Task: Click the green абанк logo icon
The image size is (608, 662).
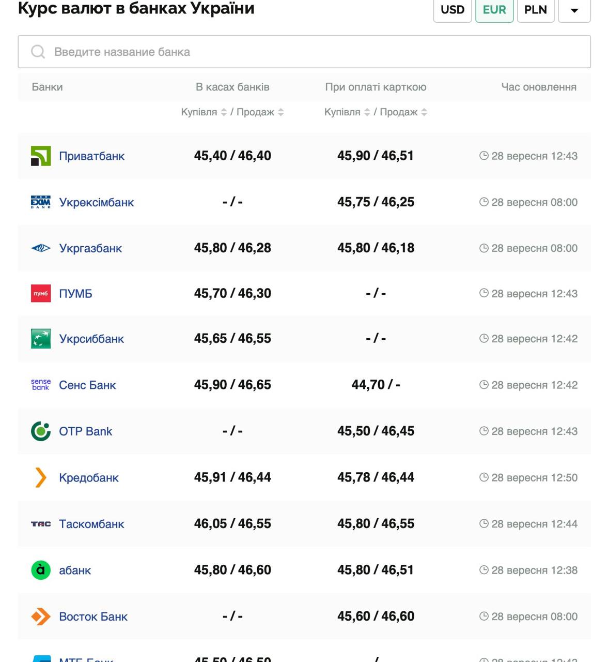Action: (41, 570)
